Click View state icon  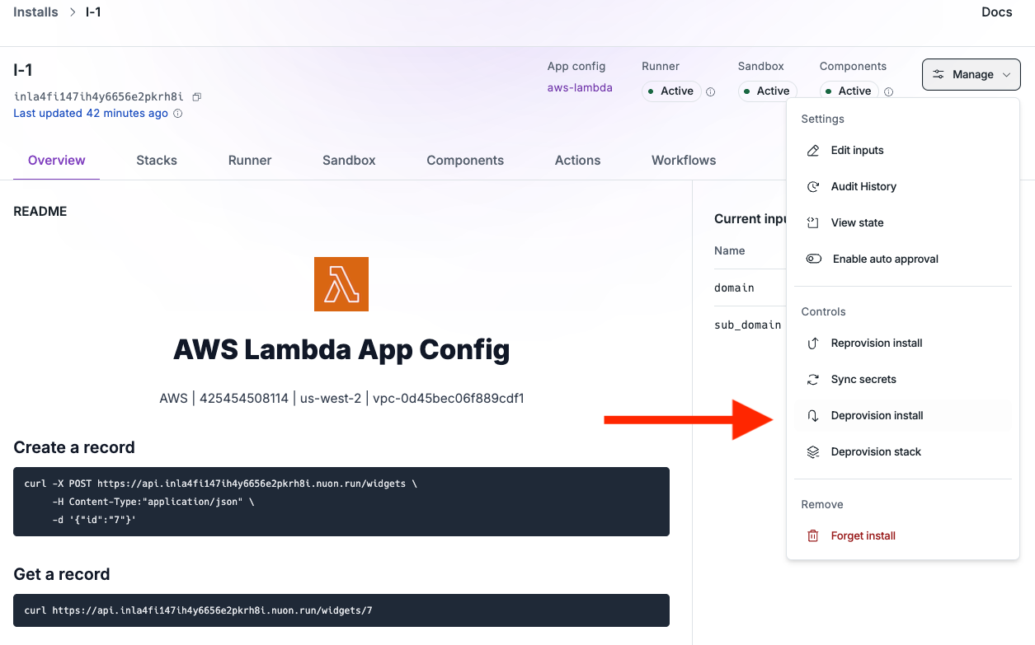coord(813,223)
